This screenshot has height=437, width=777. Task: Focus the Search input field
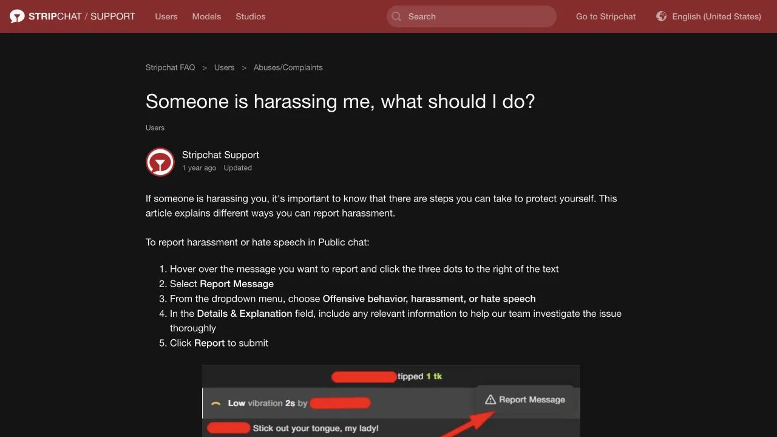coord(472,16)
